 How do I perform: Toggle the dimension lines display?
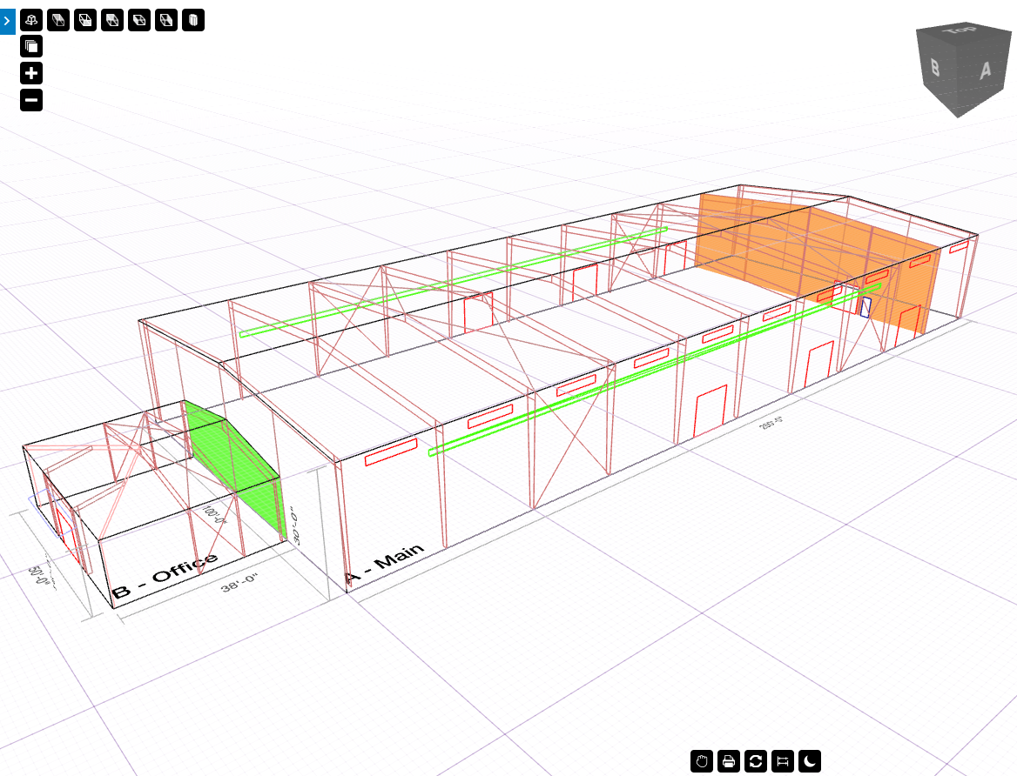coord(783,761)
